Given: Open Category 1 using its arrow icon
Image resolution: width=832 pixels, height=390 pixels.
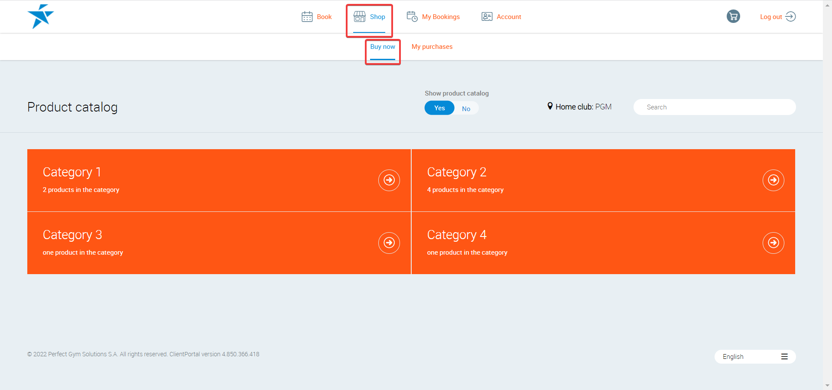Looking at the screenshot, I should pos(389,180).
